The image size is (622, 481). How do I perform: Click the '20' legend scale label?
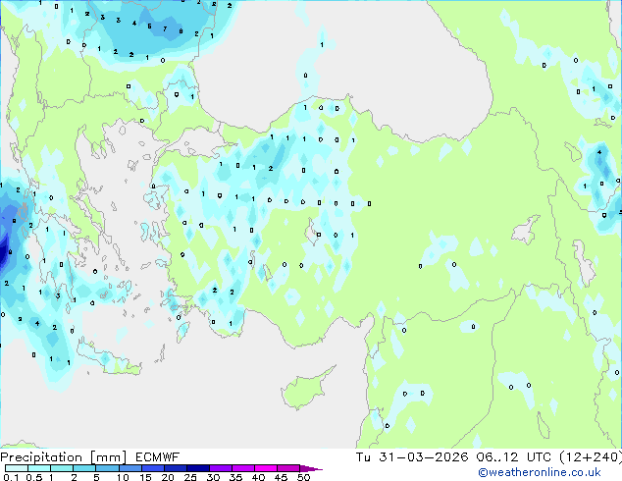168,477
